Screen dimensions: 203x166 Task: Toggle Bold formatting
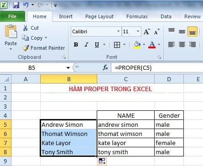pos(76,45)
